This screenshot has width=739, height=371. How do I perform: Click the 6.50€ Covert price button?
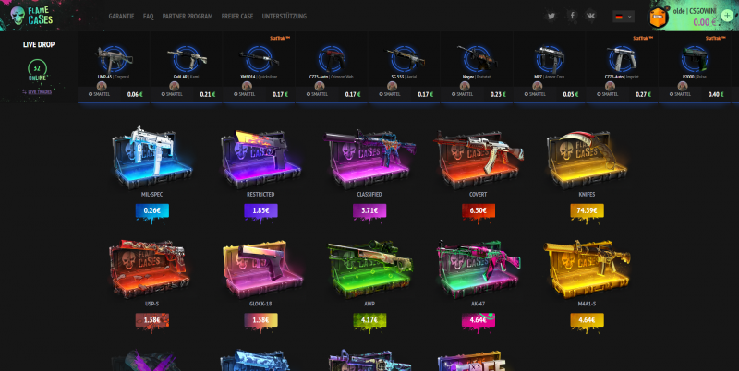point(478,210)
